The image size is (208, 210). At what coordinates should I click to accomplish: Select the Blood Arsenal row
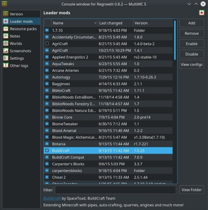coord(108,131)
